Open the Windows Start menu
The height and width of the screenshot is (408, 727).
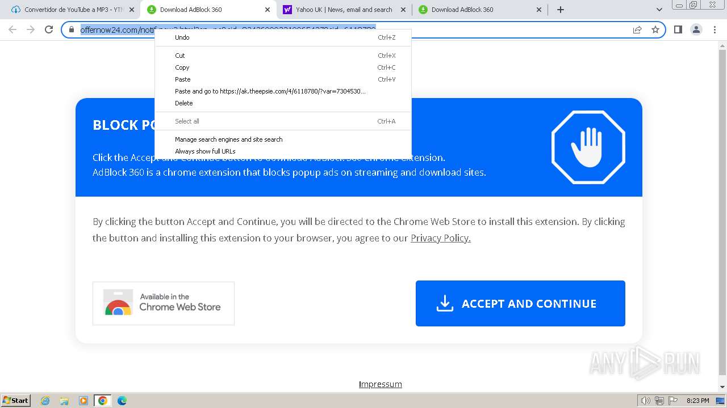[15, 401]
